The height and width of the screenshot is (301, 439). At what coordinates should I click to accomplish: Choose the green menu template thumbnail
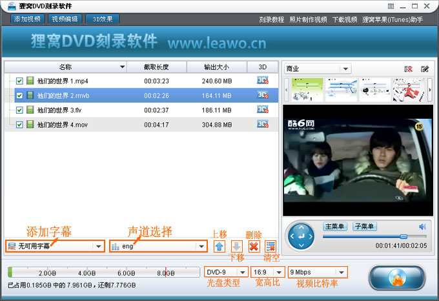click(307, 90)
